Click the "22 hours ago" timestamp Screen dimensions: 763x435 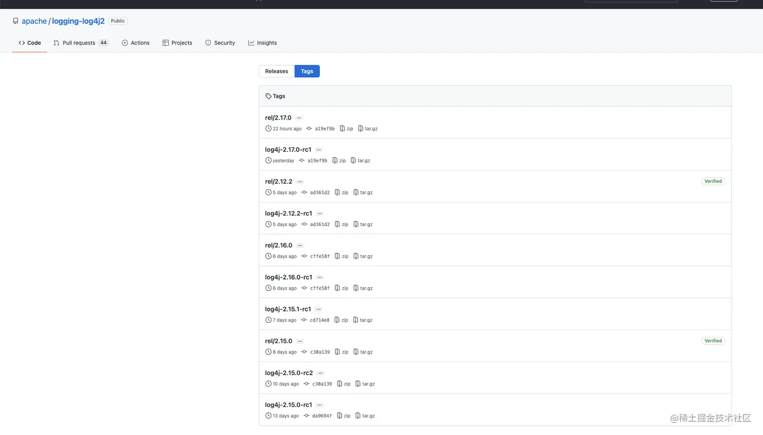pyautogui.click(x=287, y=129)
